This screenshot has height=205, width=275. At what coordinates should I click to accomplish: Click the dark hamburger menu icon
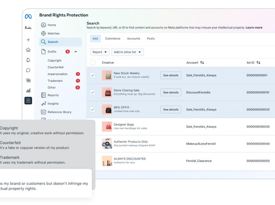click(28, 101)
